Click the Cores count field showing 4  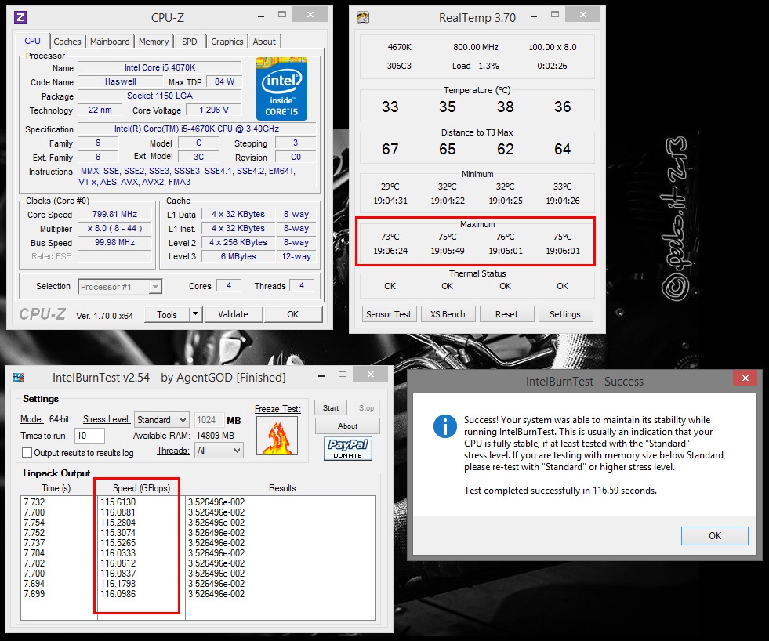(229, 285)
